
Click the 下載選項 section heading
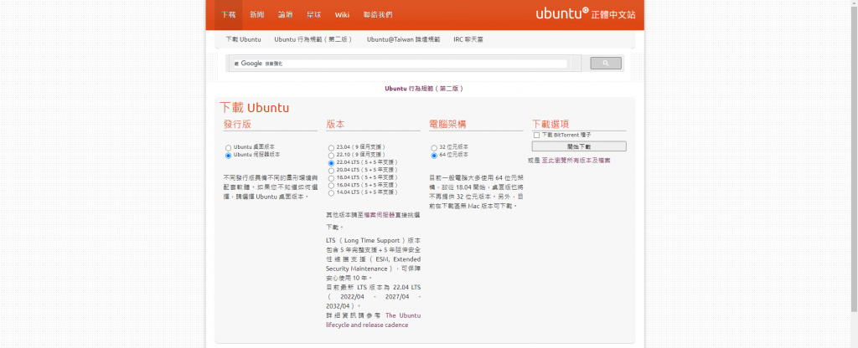550,124
